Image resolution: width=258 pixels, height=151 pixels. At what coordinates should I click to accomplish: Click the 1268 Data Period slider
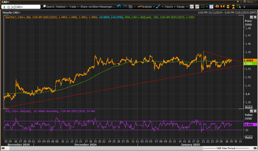tap(225, 148)
